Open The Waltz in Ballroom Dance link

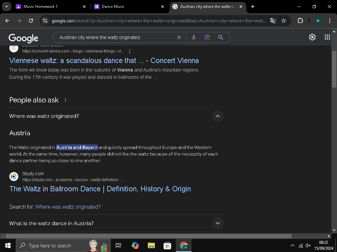(100, 189)
